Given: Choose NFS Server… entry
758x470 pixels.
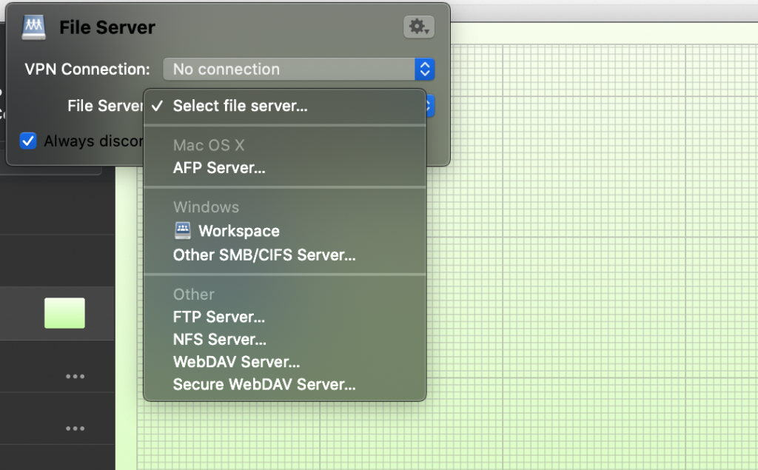Looking at the screenshot, I should tap(285, 340).
